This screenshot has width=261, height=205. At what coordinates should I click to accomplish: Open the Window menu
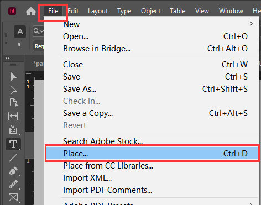point(231,11)
